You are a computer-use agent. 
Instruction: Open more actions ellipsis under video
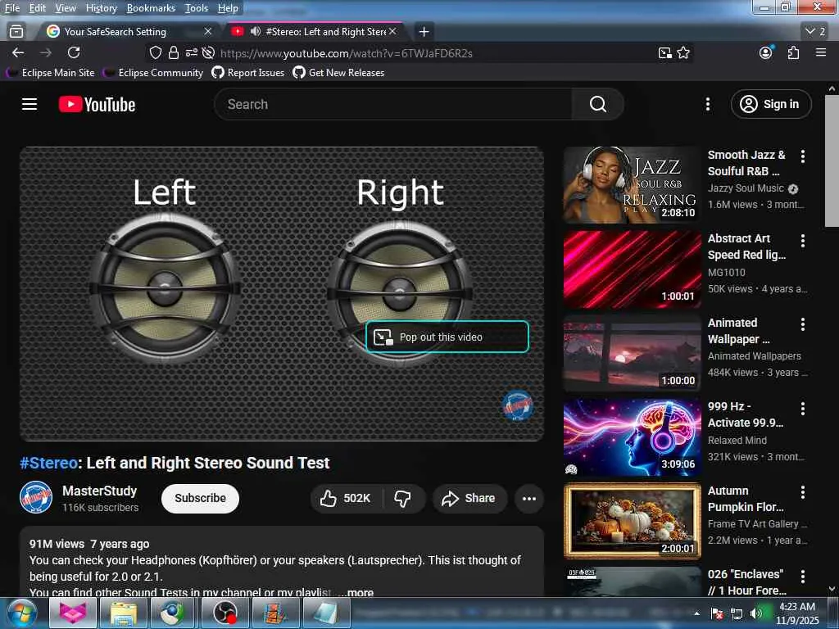(x=529, y=499)
